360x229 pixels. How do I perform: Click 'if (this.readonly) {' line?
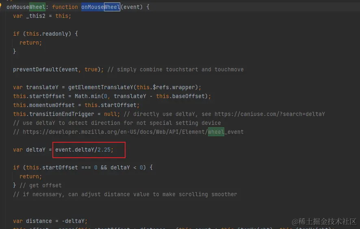(x=46, y=34)
